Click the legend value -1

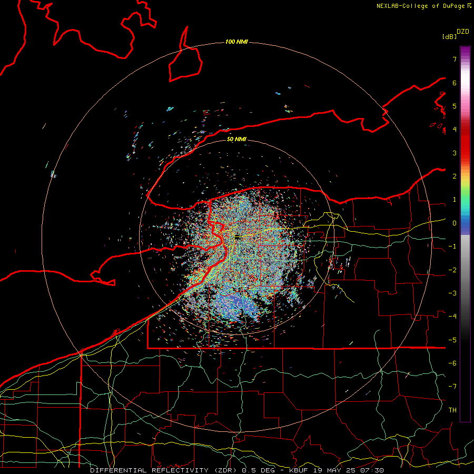452,246
